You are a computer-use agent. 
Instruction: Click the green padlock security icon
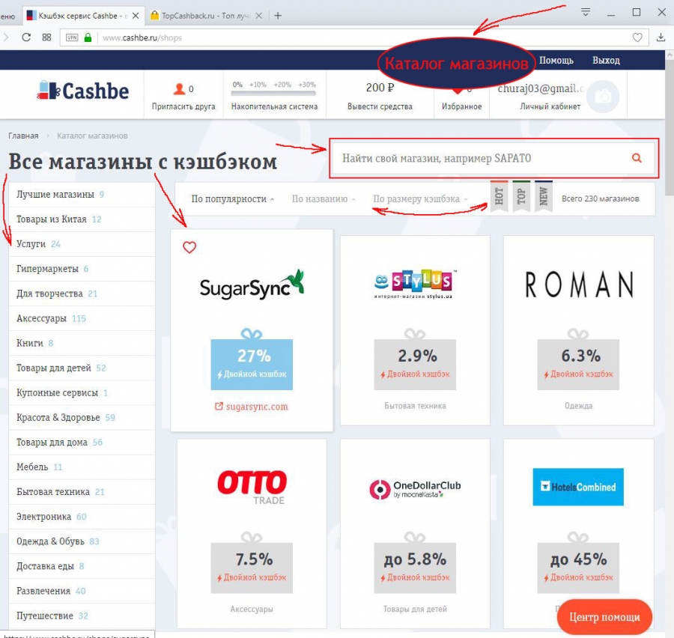click(88, 37)
